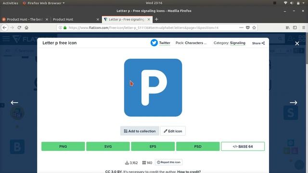Download the icon as EPS
Viewport: 308px width, 173px height.
(x=153, y=146)
